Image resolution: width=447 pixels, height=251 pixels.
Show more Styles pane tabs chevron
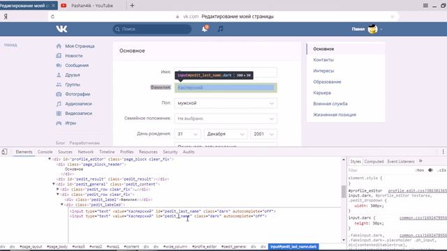tap(420, 161)
